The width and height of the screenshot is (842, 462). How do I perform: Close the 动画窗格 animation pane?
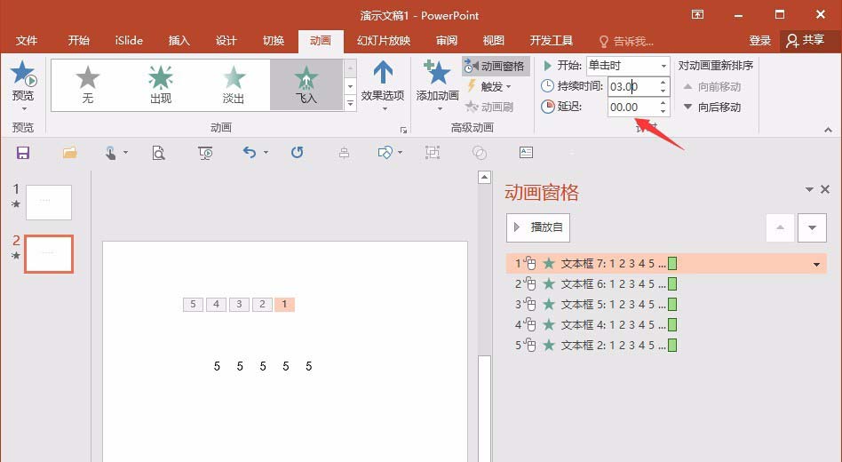click(x=825, y=189)
